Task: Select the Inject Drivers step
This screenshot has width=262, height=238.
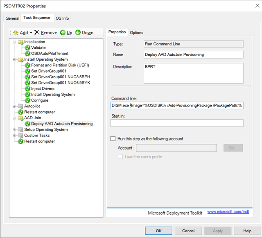Action: tap(43, 88)
